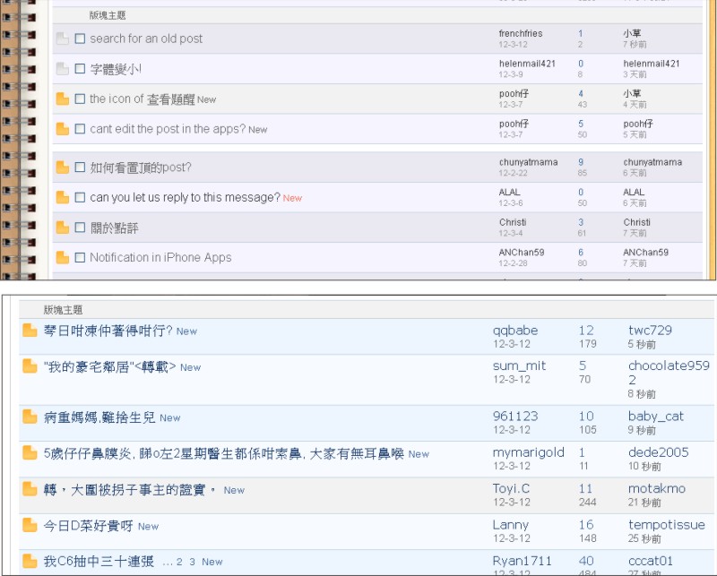
Task: Click folder icon next to '我C6抽中三十連張'
Action: coord(30,561)
